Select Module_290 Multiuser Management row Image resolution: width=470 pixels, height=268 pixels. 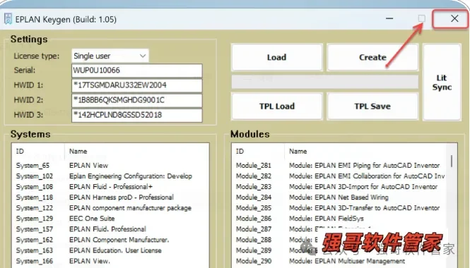pos(339,261)
